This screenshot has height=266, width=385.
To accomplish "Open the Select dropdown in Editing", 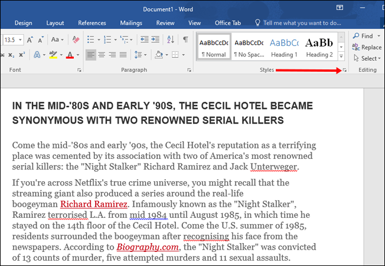I will click(367, 58).
